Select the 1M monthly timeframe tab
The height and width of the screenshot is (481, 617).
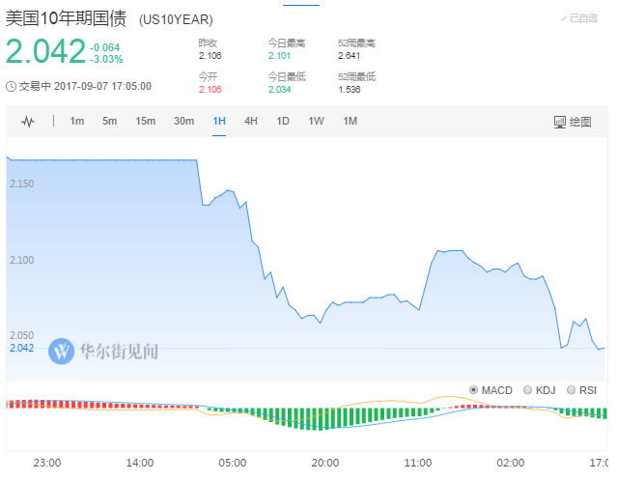pos(350,121)
